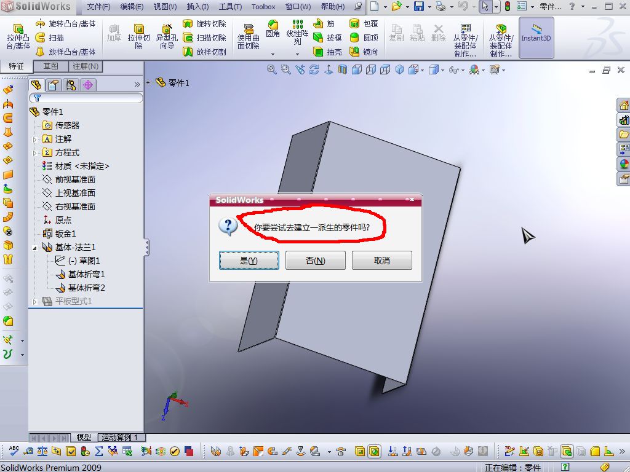Select 右视基准面 right plane in tree

tap(69, 206)
